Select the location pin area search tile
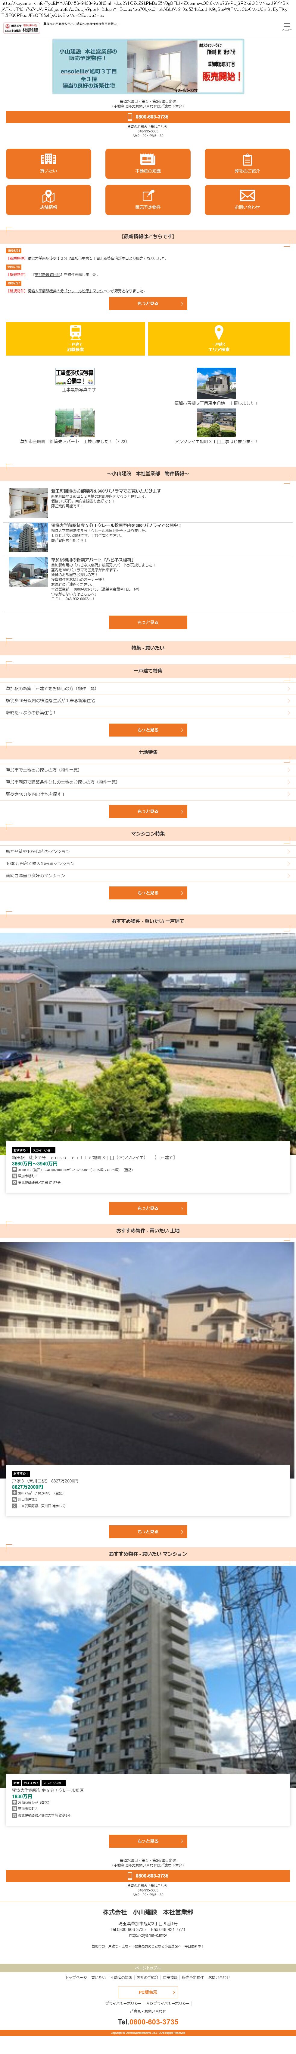 219,339
